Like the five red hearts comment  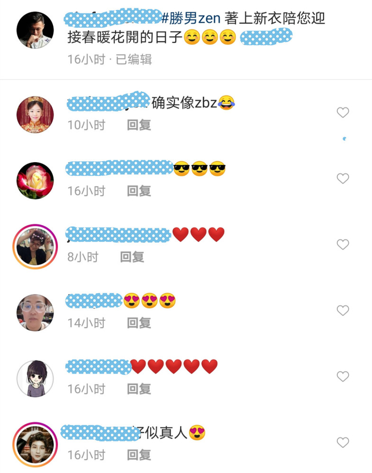point(343,377)
